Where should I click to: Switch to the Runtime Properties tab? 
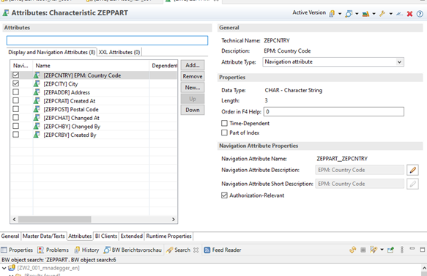tap(168, 236)
